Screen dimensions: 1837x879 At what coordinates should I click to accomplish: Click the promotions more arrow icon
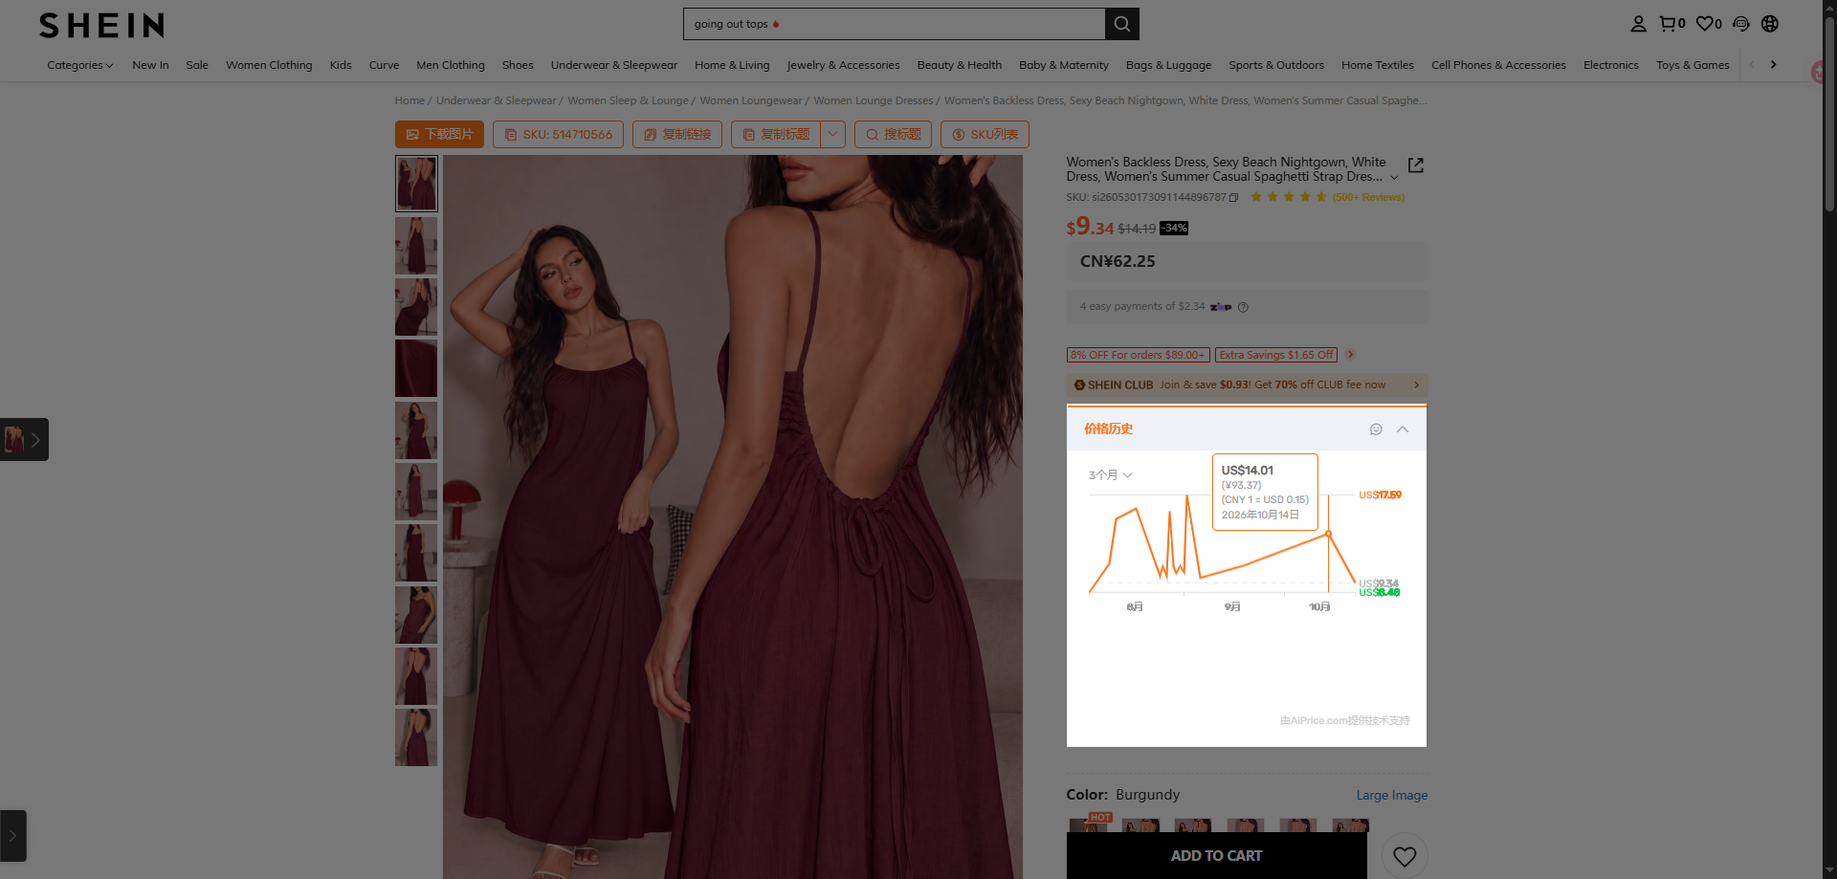coord(1350,355)
